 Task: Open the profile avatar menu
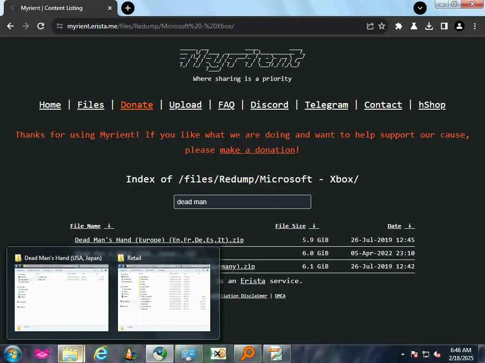[x=459, y=26]
